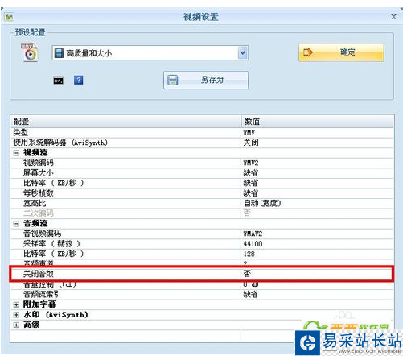Select the audio 比特率 row below 采样率
The height and width of the screenshot is (356, 403).
tap(202, 254)
